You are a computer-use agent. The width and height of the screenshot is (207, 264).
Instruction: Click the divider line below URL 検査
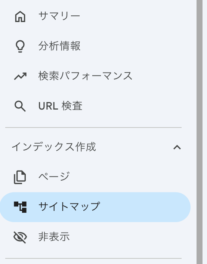(x=93, y=128)
